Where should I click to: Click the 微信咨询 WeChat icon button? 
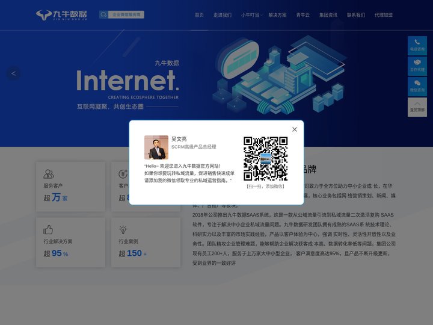tap(417, 86)
